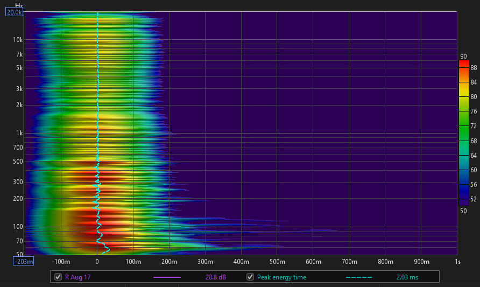The width and height of the screenshot is (480, 287).
Task: Toggle the R Aug 17 trace checkbox
Action: 58,277
